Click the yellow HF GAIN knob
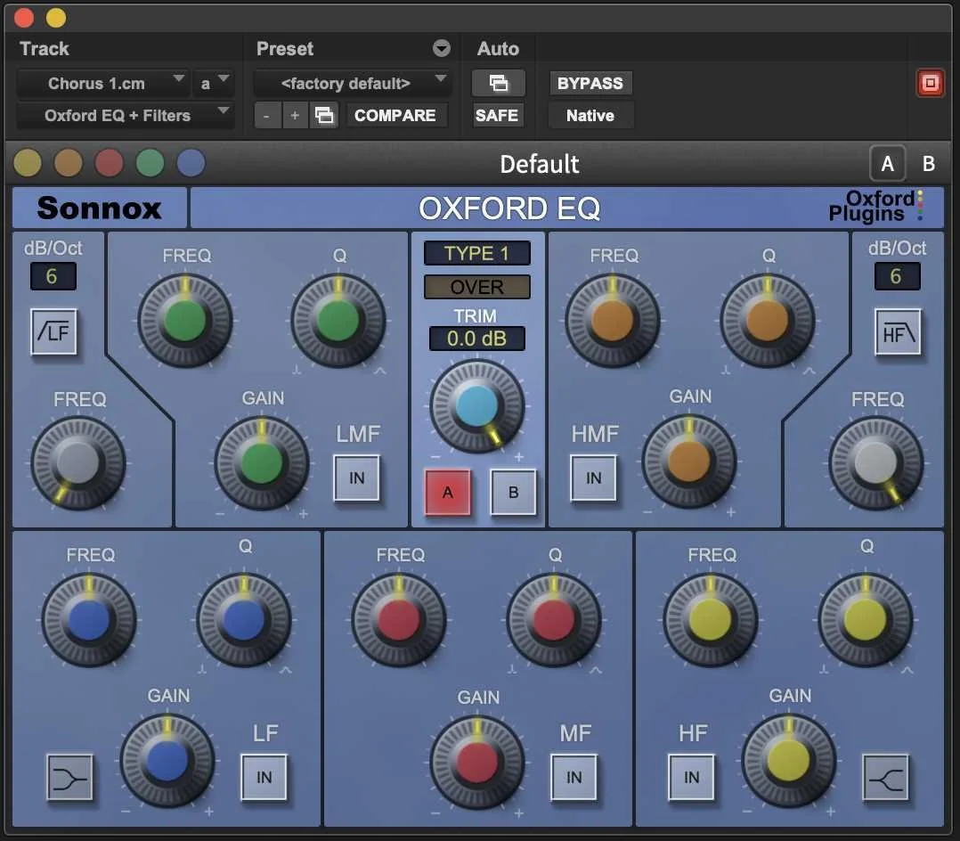 (789, 760)
